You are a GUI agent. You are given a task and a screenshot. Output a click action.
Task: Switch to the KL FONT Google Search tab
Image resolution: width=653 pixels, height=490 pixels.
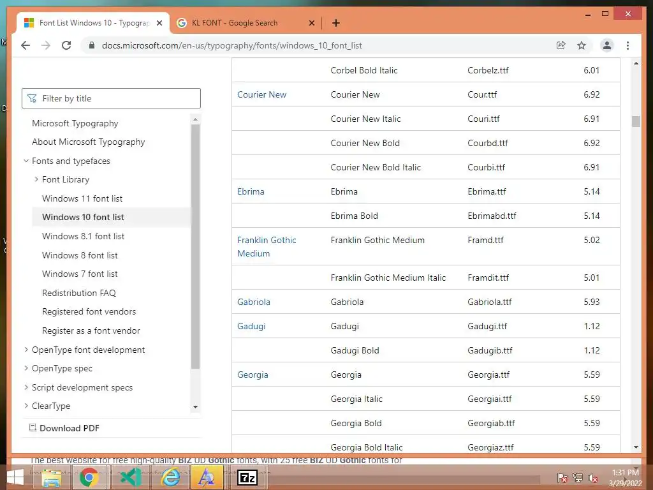(x=235, y=23)
